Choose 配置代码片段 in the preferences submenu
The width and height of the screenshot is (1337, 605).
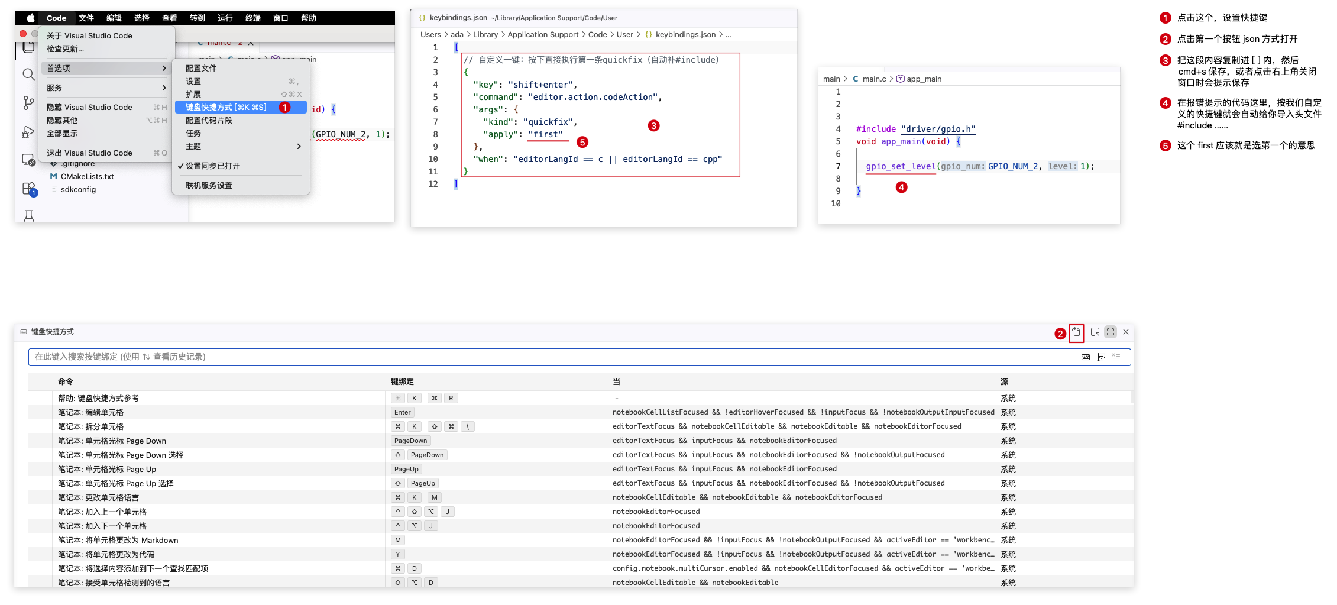[241, 121]
